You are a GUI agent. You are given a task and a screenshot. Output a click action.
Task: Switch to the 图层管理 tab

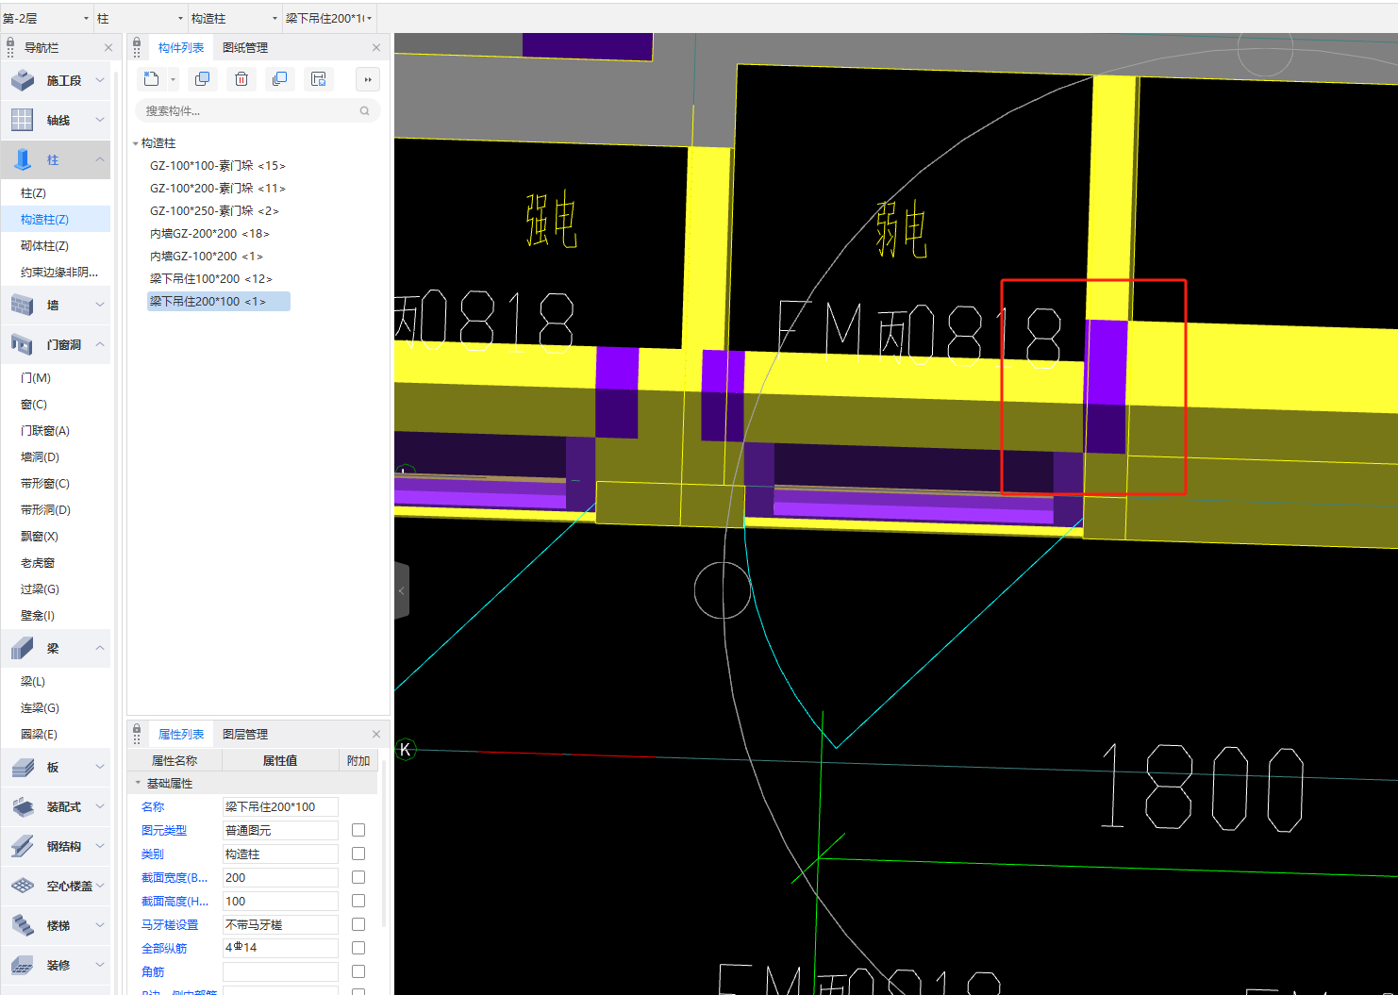coord(245,734)
